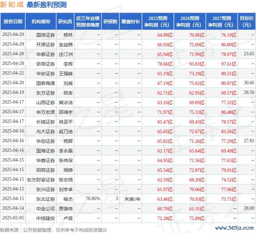Click the 最新盈利预测 heading

[47, 5]
